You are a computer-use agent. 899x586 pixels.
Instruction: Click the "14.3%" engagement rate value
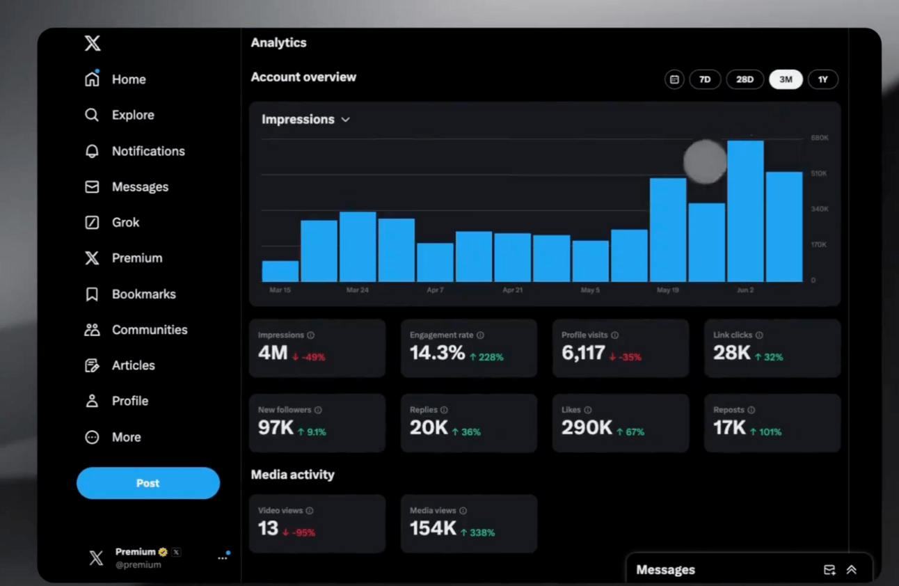point(437,354)
